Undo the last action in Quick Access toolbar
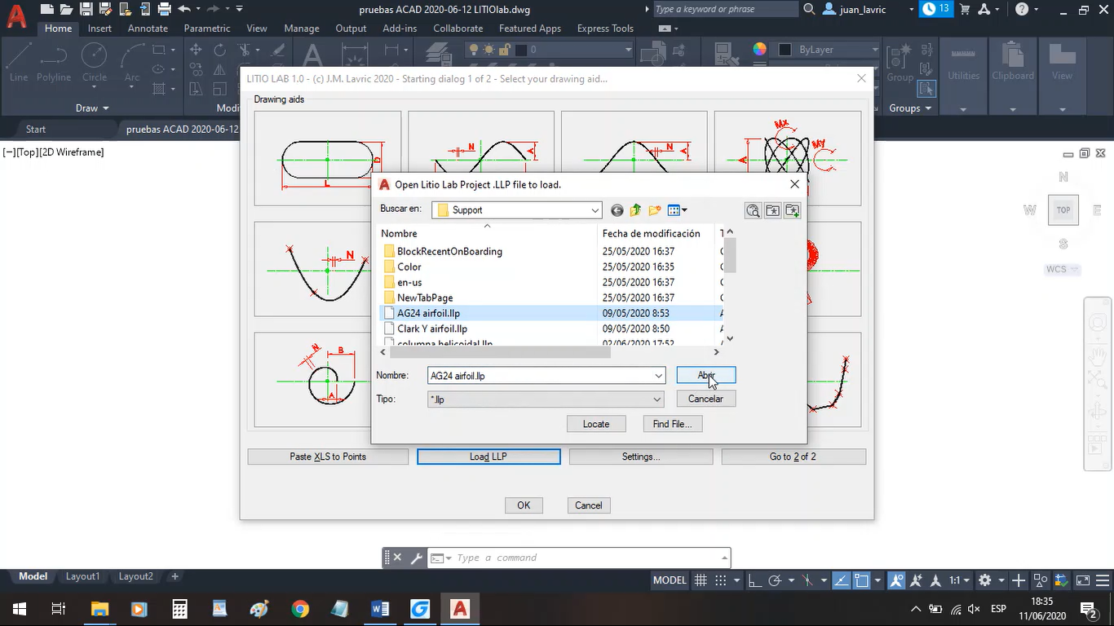This screenshot has width=1114, height=626. click(184, 9)
